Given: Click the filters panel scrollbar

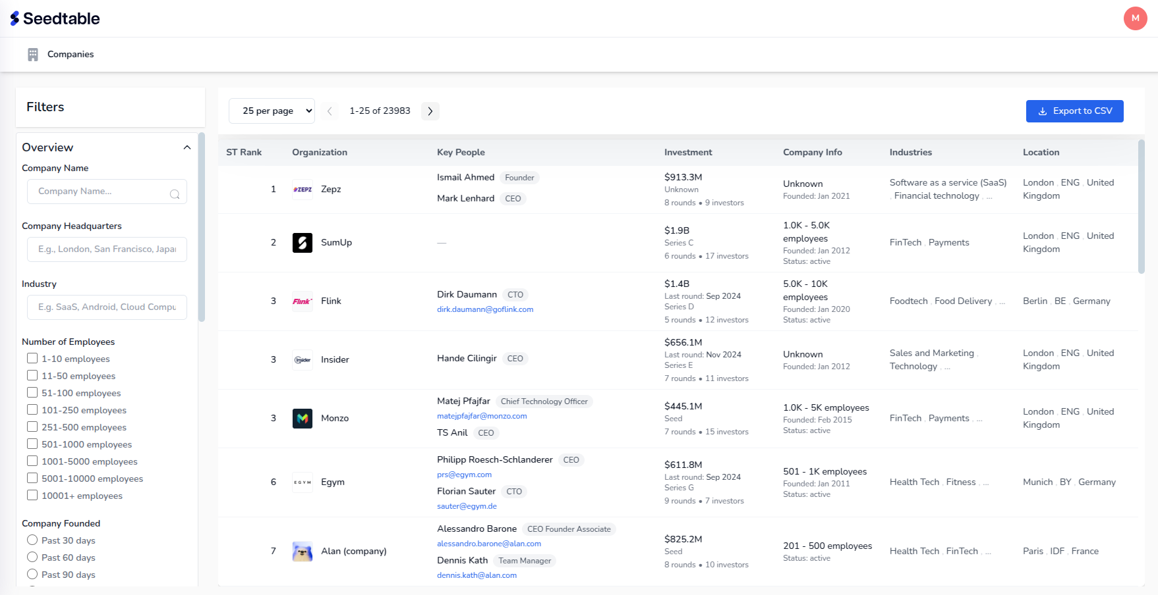Looking at the screenshot, I should coord(202,227).
